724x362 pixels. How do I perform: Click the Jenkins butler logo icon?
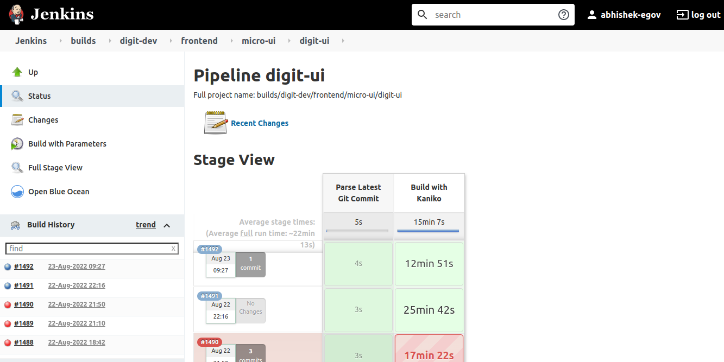(16, 15)
